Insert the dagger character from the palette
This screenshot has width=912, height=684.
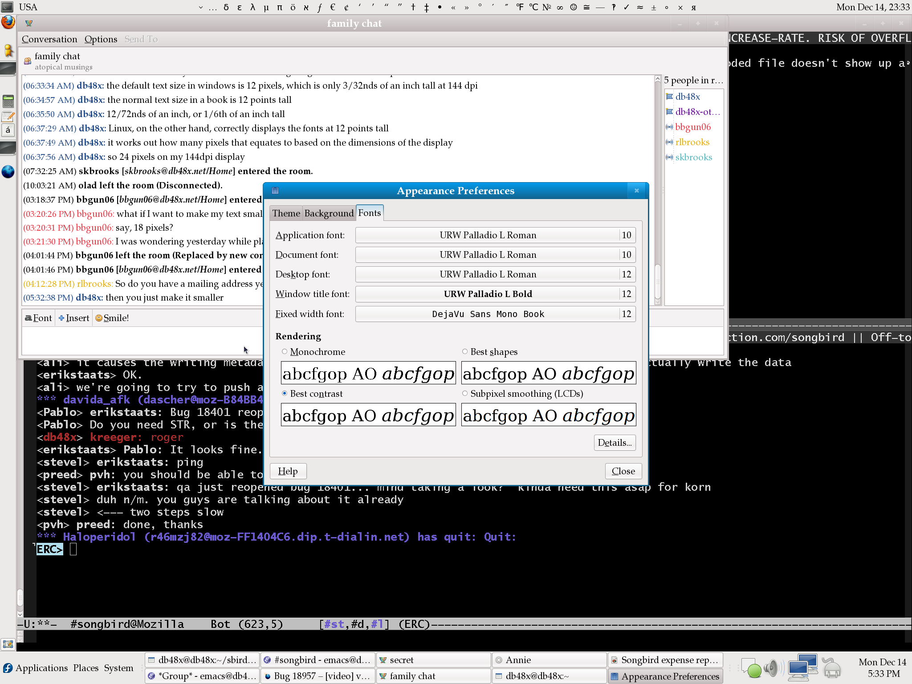(x=413, y=7)
